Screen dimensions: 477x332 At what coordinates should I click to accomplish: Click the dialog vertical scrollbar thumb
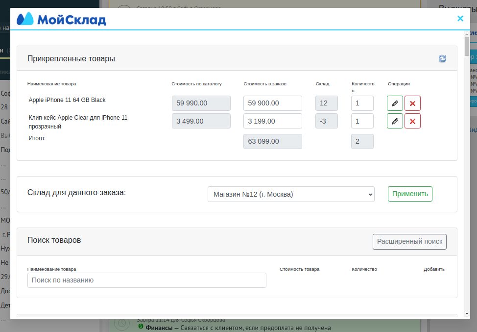click(467, 46)
